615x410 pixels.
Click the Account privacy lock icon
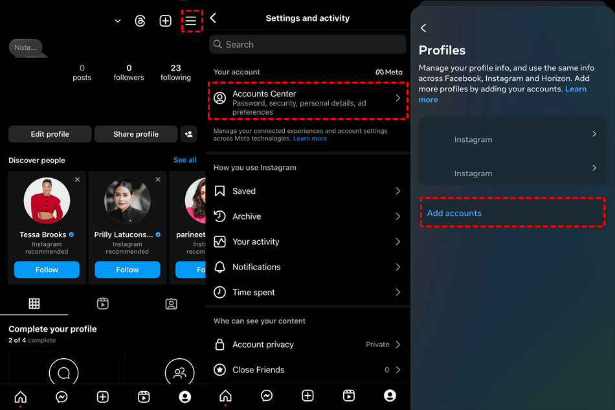(219, 345)
